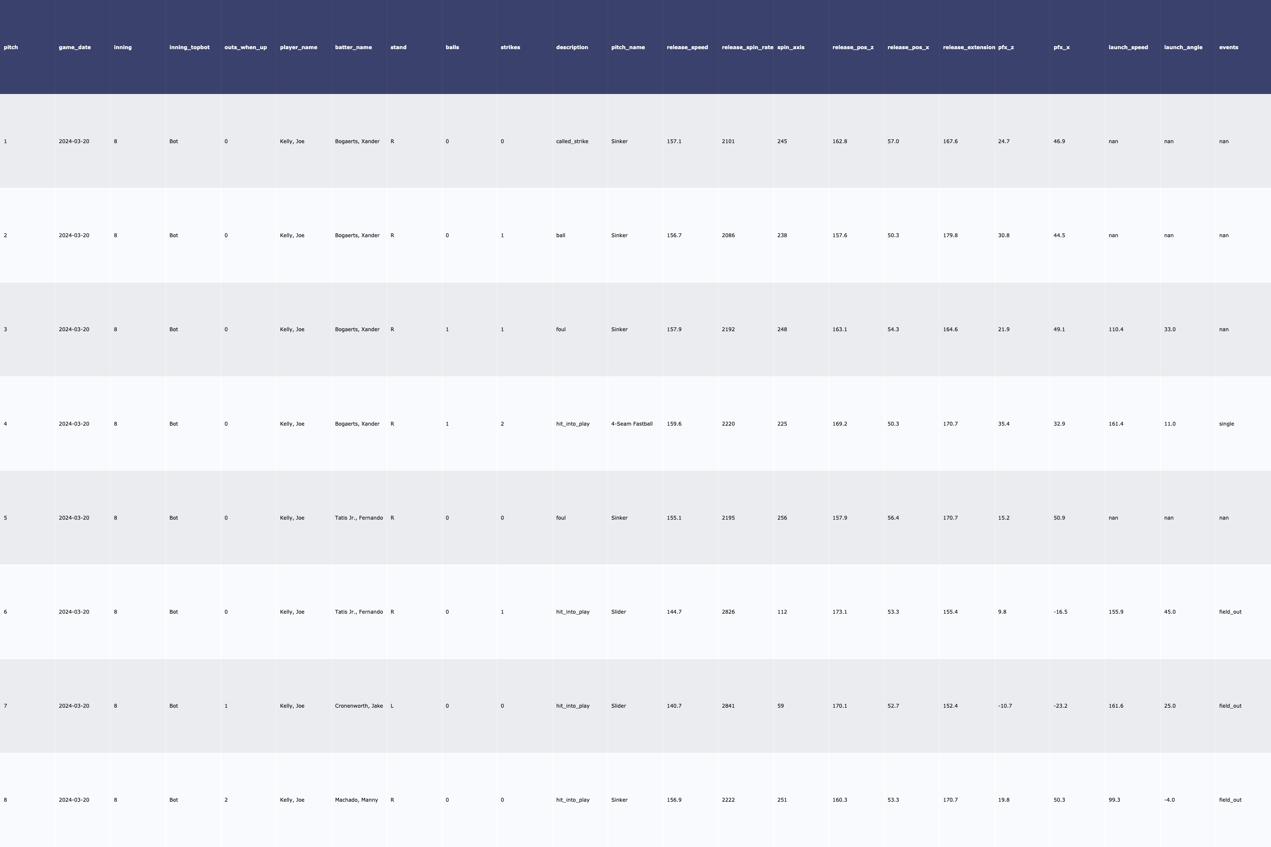1271x847 pixels.
Task: Click the pitch_name column header
Action: click(x=627, y=47)
